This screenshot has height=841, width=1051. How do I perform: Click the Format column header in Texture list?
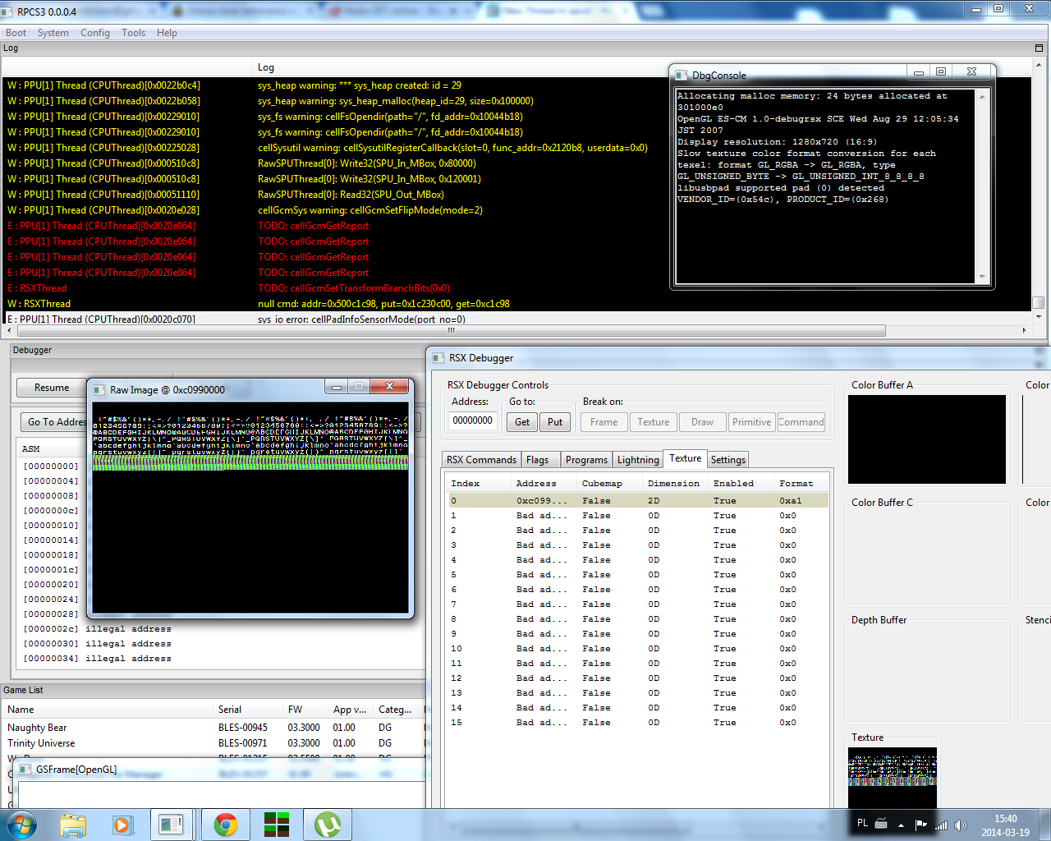[801, 484]
